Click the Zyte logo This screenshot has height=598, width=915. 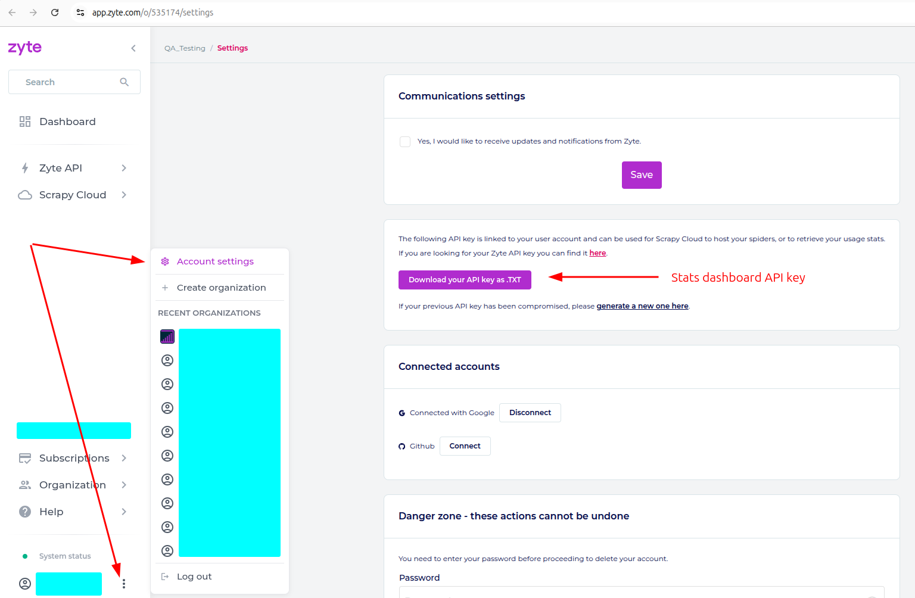click(24, 48)
